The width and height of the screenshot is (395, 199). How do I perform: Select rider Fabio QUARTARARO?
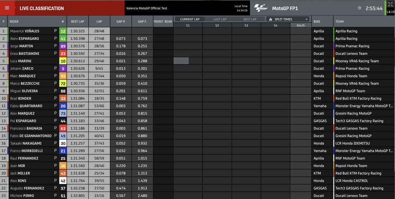tap(26, 106)
